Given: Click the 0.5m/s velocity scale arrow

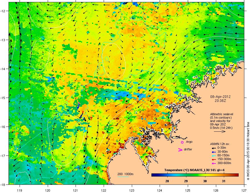Looking at the screenshot, I should (220, 131).
